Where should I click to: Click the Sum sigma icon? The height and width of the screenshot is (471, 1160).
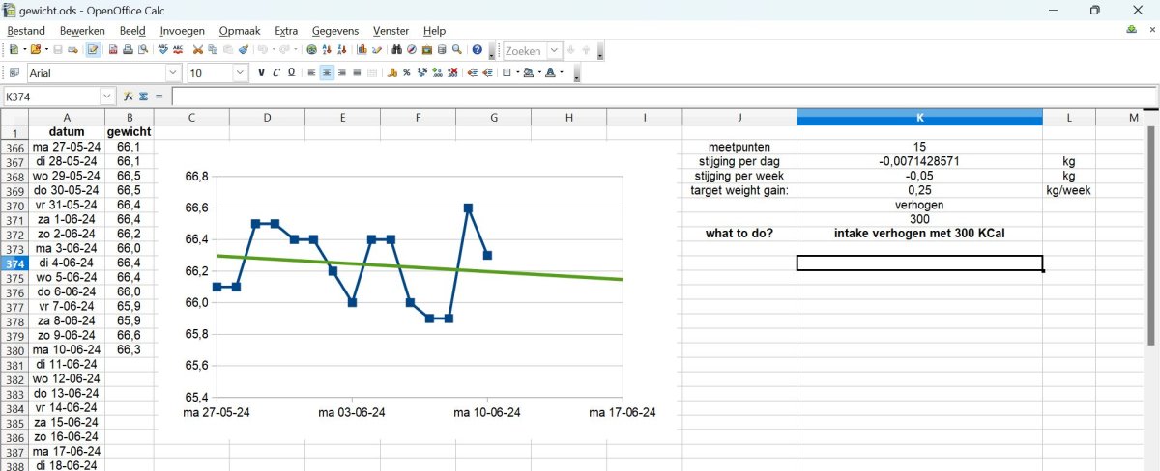[x=143, y=97]
